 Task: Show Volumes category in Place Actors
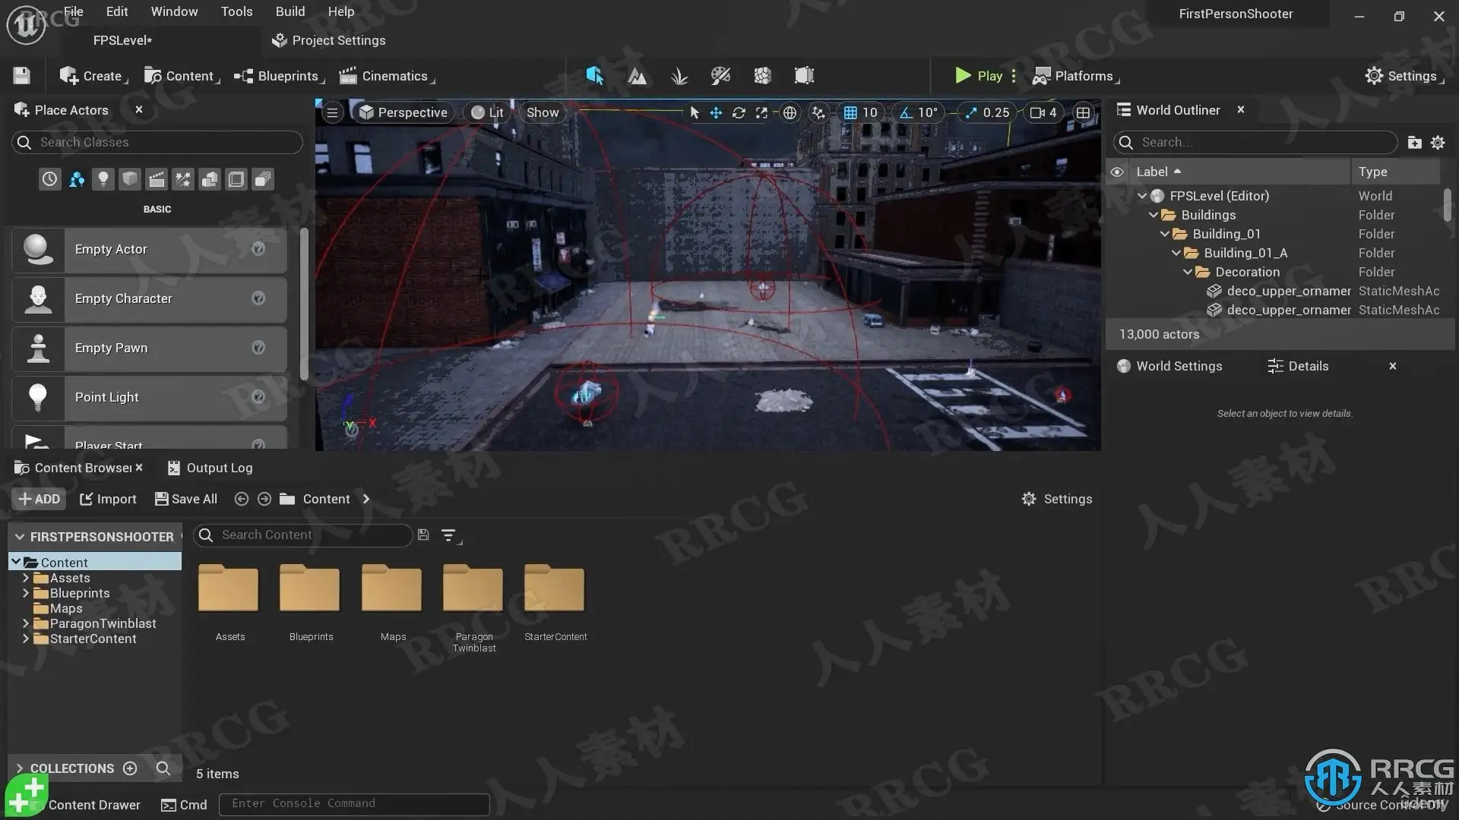(x=236, y=179)
